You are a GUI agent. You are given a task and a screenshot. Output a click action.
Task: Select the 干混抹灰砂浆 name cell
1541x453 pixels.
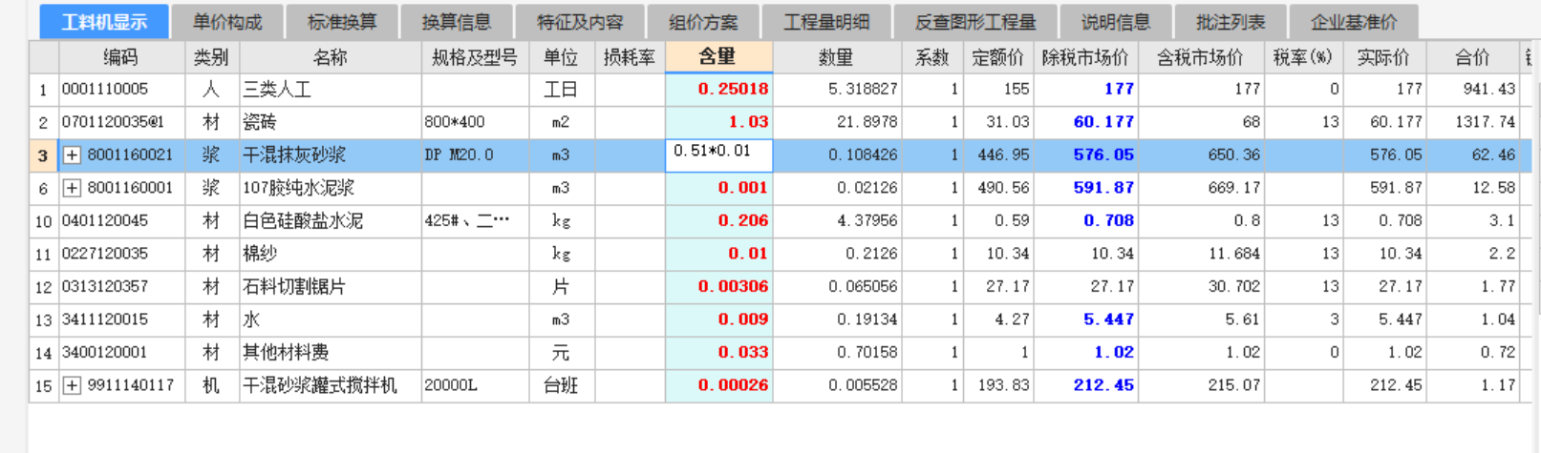click(x=330, y=155)
